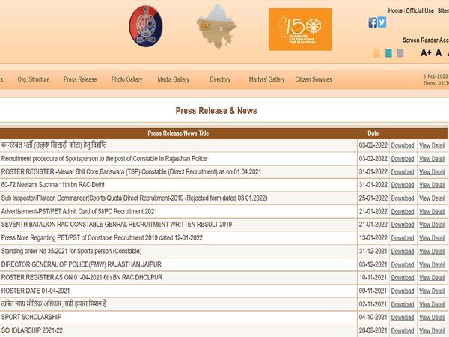Select the teal color theme swatch
This screenshot has height=337, width=449.
click(388, 53)
